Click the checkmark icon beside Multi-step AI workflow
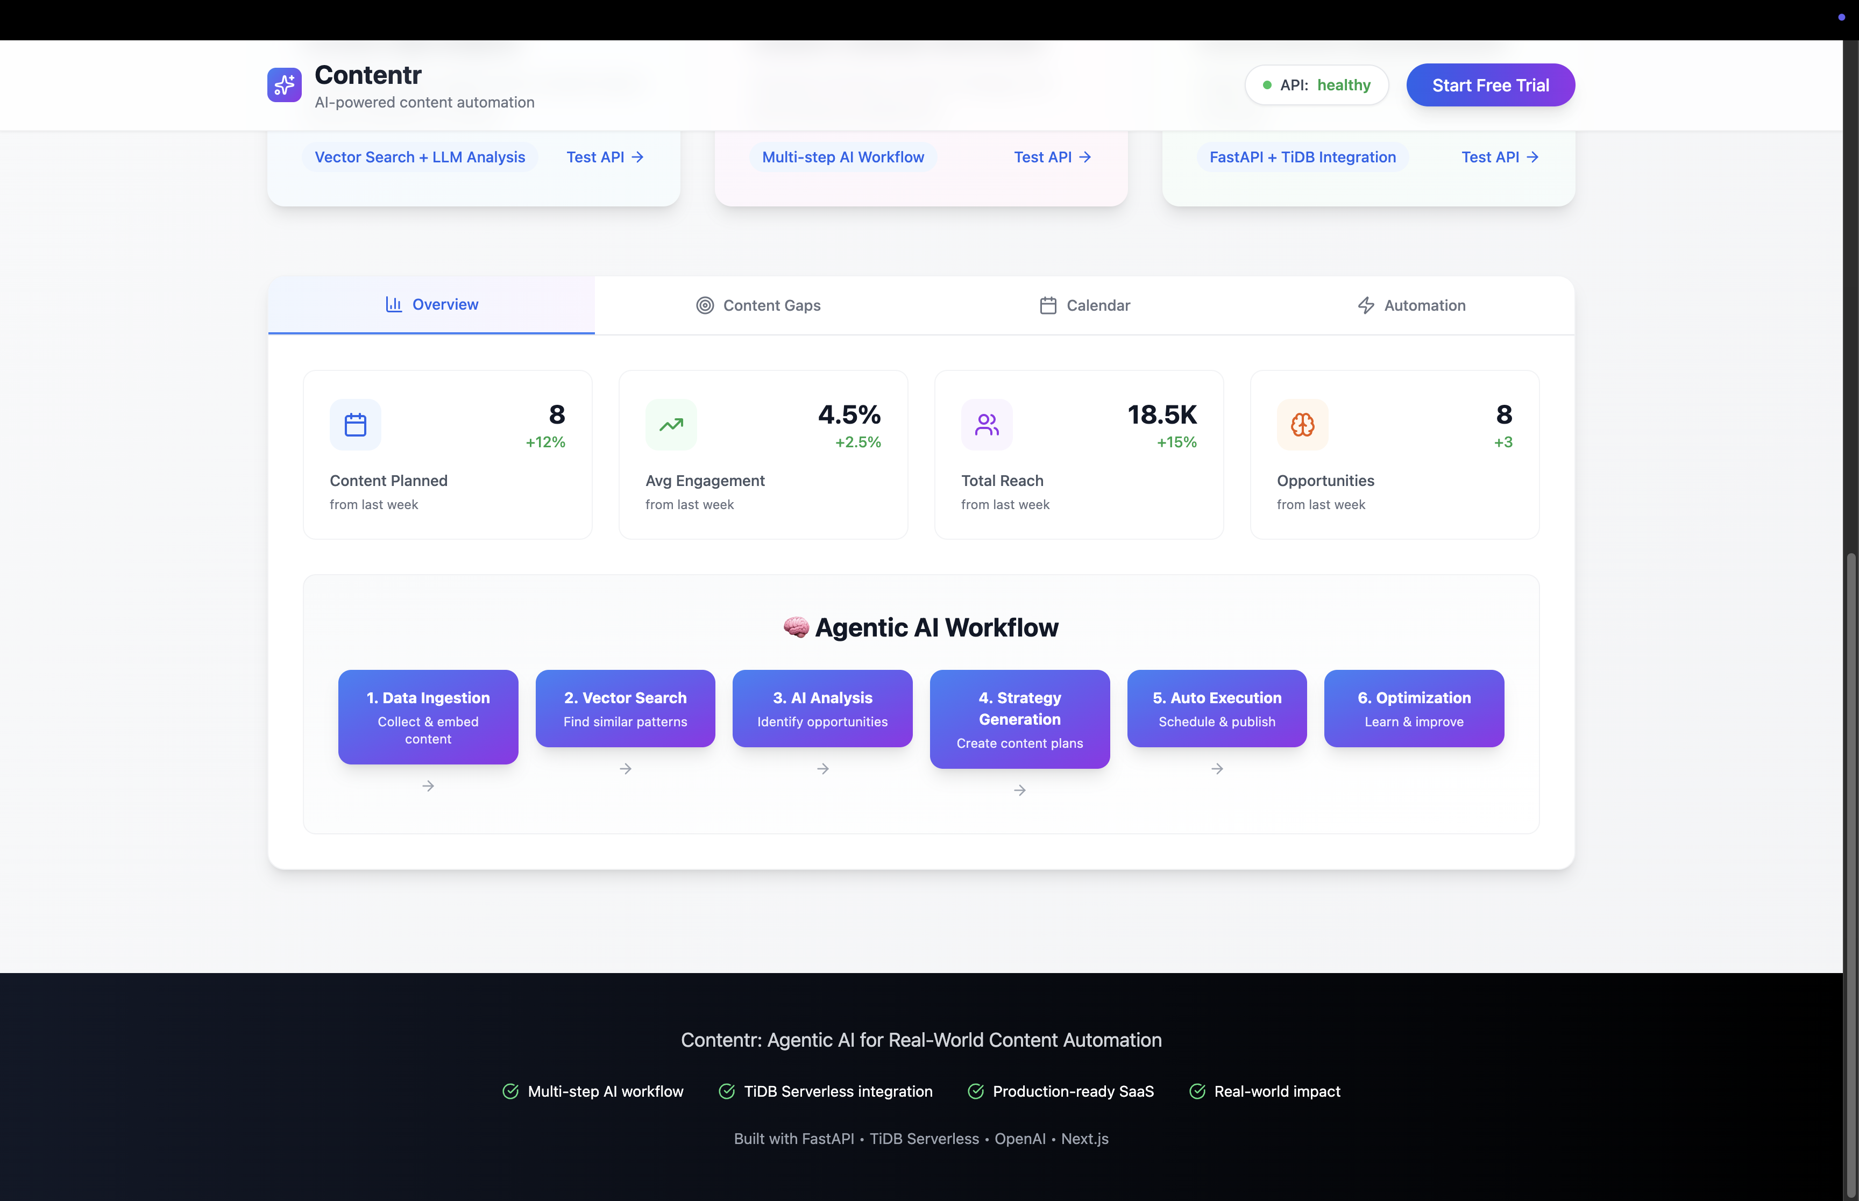Screen dimensions: 1859x1201 coord(510,1091)
